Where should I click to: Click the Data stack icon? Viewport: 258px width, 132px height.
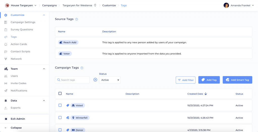coord(6,101)
